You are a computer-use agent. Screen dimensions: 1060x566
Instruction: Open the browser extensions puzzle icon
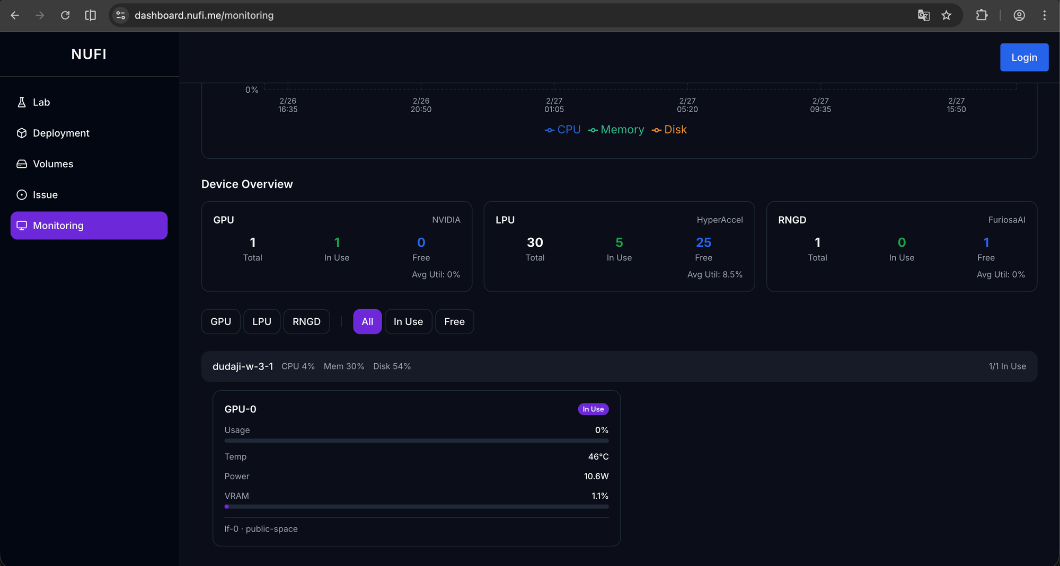click(982, 15)
